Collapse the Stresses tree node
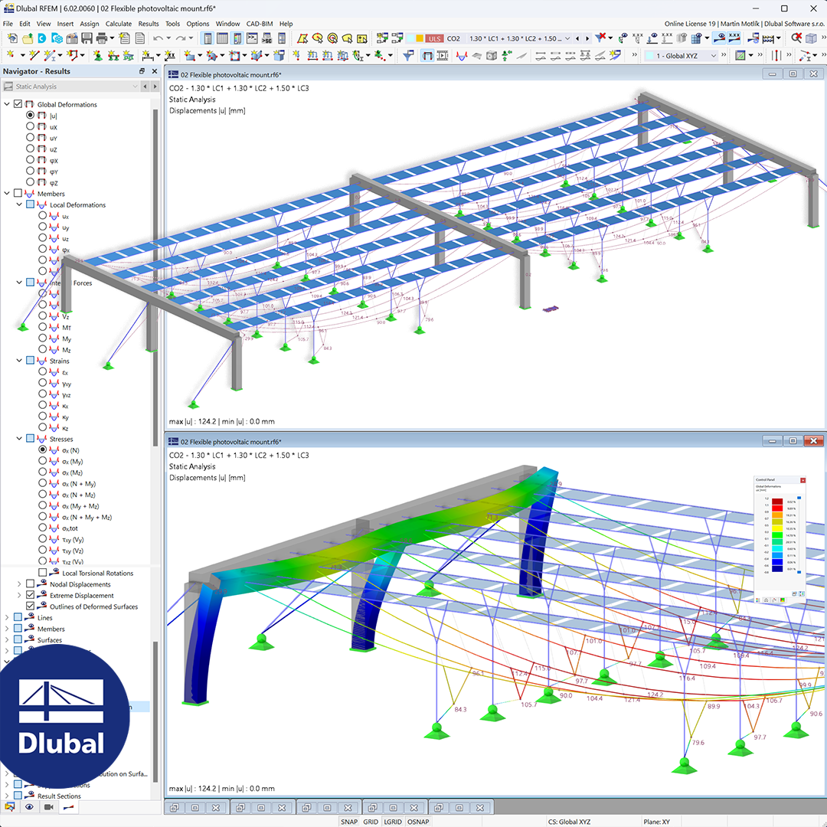This screenshot has width=827, height=827. (19, 438)
